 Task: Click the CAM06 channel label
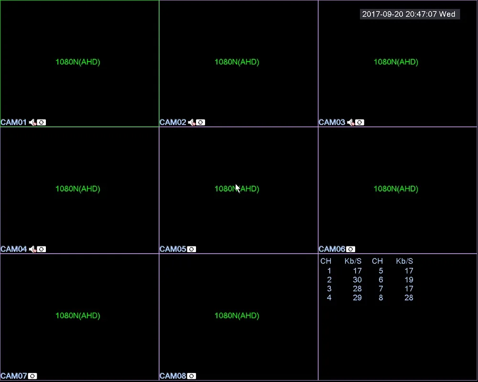point(332,249)
